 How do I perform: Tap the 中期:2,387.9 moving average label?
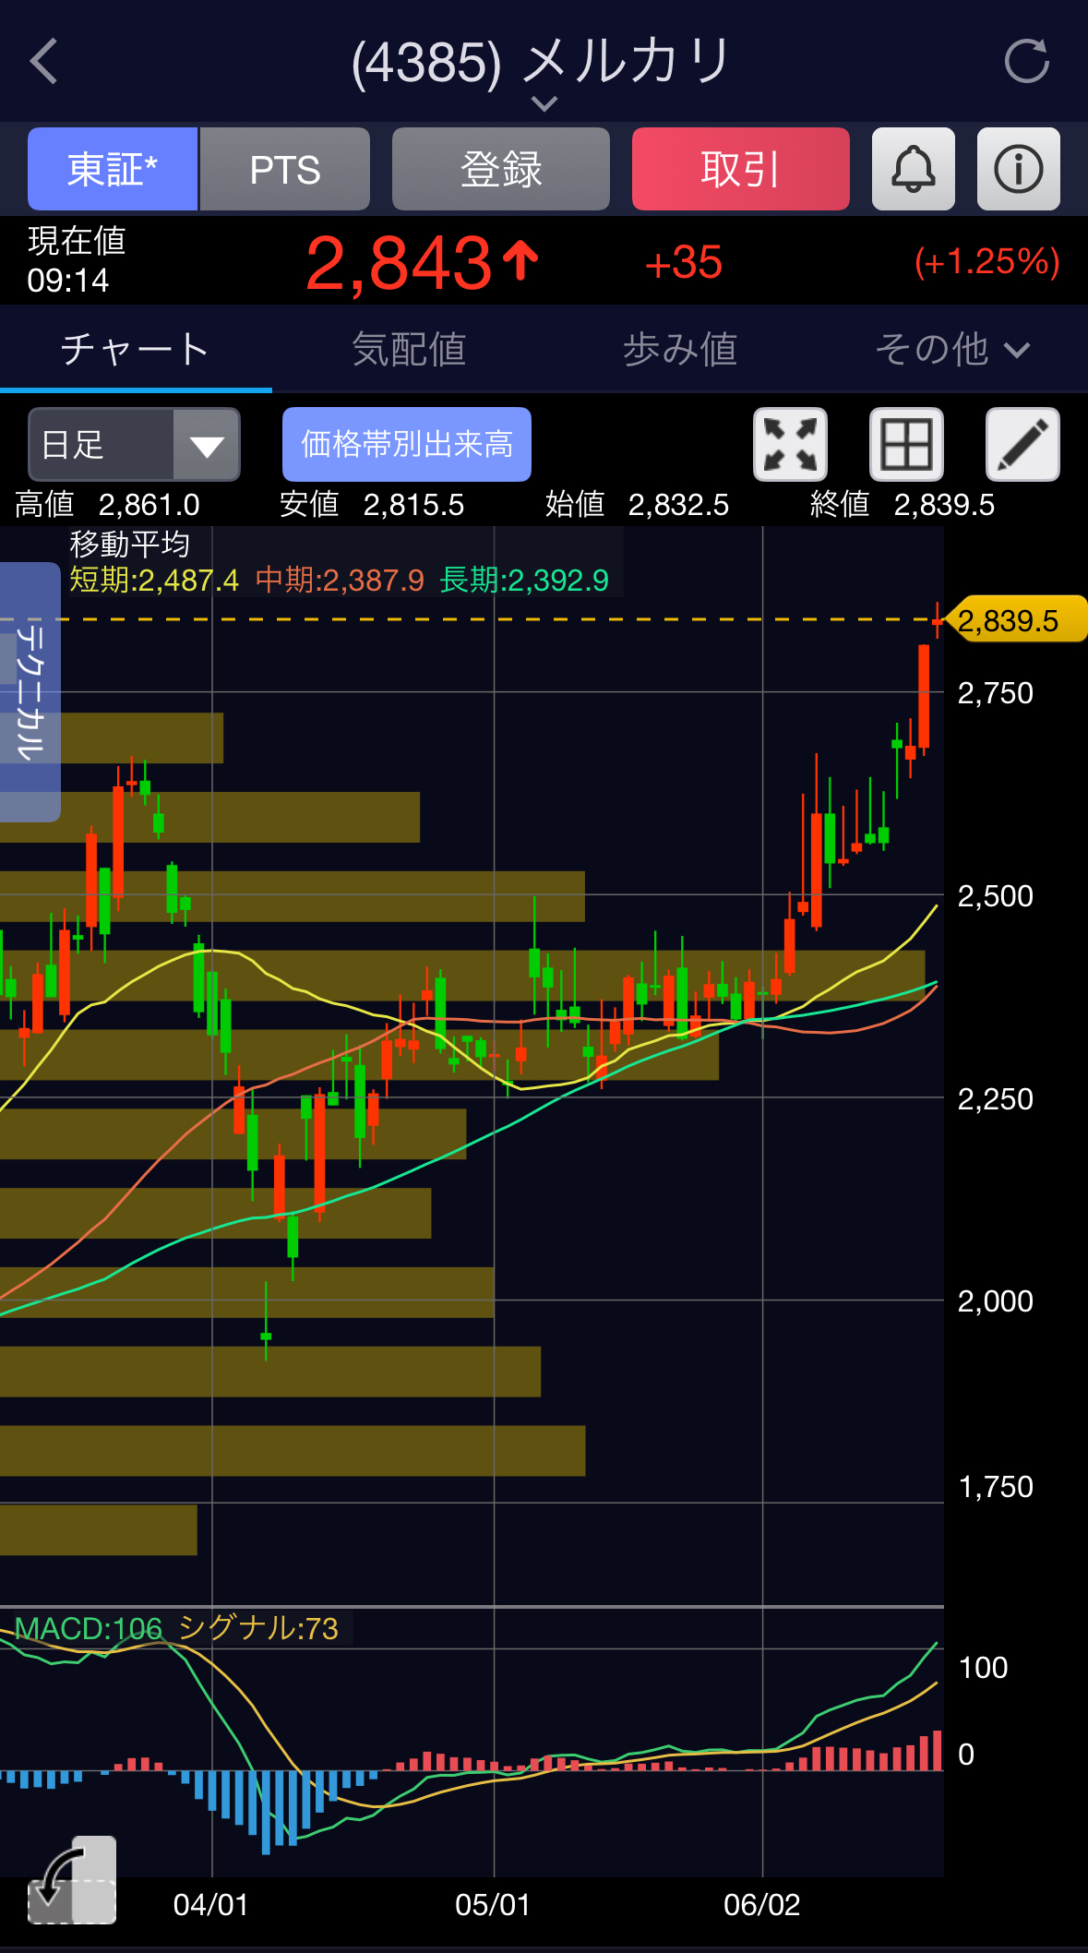coord(340,580)
